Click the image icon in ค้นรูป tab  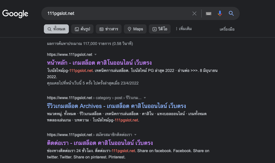(77, 29)
